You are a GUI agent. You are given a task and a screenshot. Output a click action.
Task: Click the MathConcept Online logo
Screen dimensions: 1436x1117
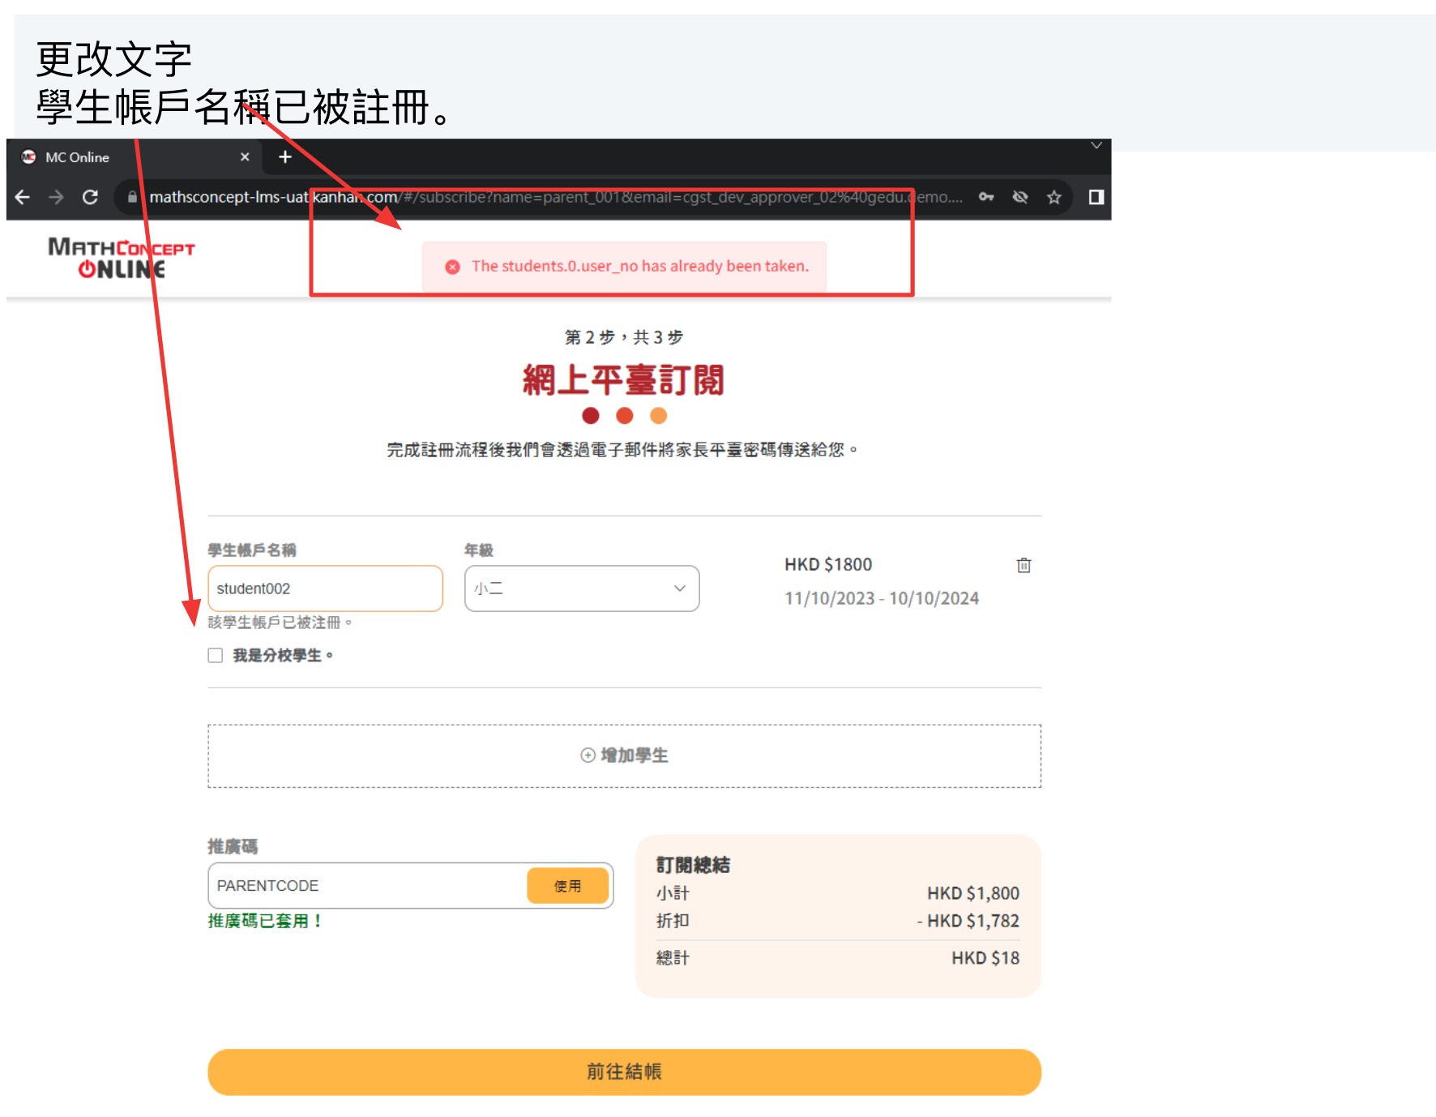coord(122,258)
